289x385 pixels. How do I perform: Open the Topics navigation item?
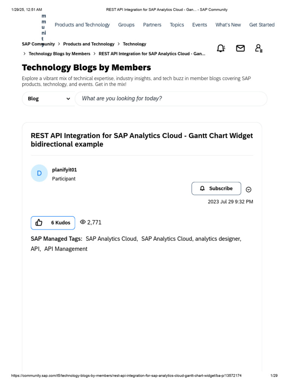pyautogui.click(x=177, y=25)
